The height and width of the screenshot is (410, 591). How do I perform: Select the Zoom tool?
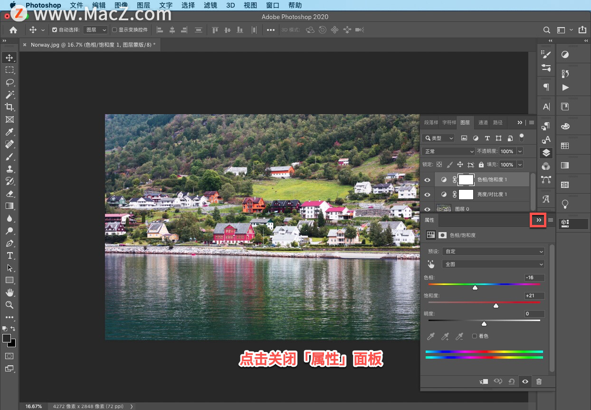point(10,305)
